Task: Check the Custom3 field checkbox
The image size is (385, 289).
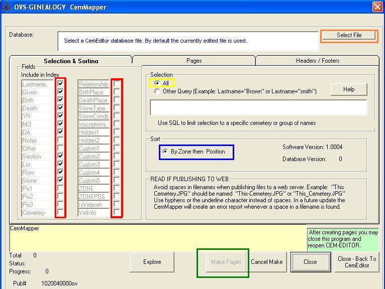Action: tap(117, 164)
